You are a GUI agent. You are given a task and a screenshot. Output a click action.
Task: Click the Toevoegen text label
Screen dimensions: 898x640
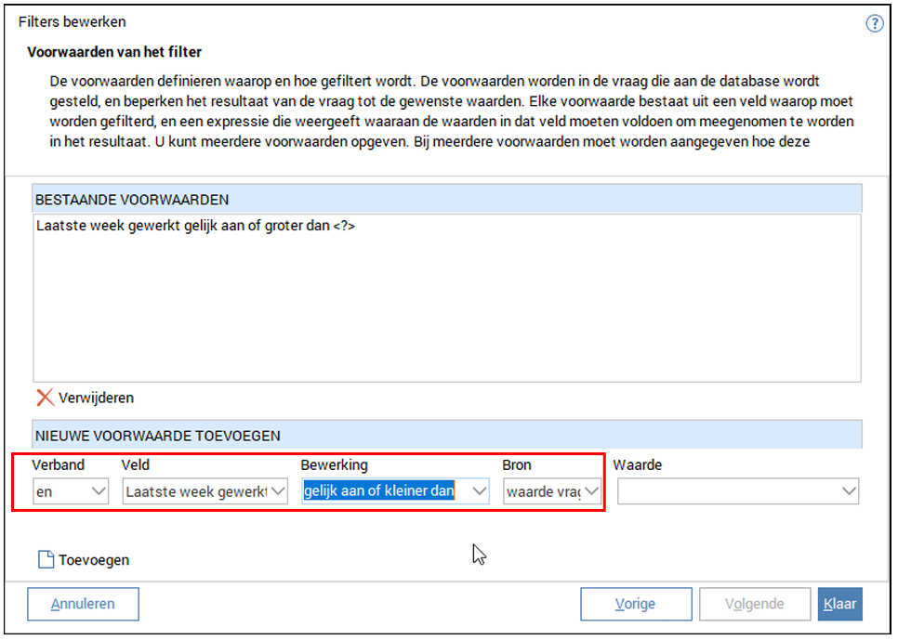point(94,560)
